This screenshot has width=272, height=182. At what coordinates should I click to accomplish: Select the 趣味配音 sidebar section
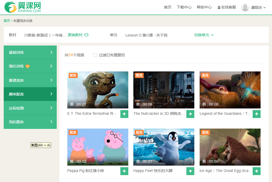pyautogui.click(x=30, y=94)
